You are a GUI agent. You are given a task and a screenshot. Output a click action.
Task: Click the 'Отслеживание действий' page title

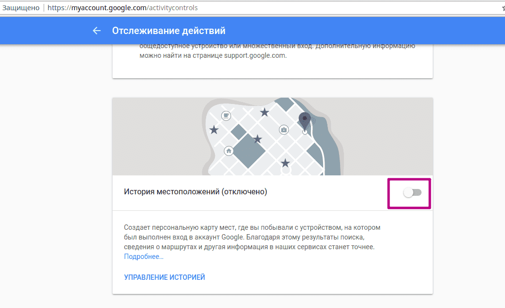click(x=169, y=31)
